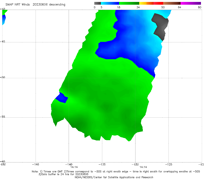Click the title text 'SMAP NRT Winds 20230606 descending'
204x179 pixels.
(35, 5)
